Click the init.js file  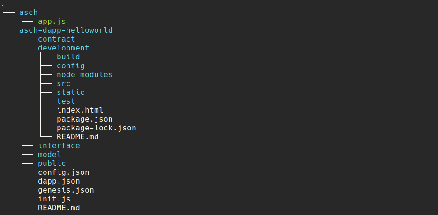(54, 199)
